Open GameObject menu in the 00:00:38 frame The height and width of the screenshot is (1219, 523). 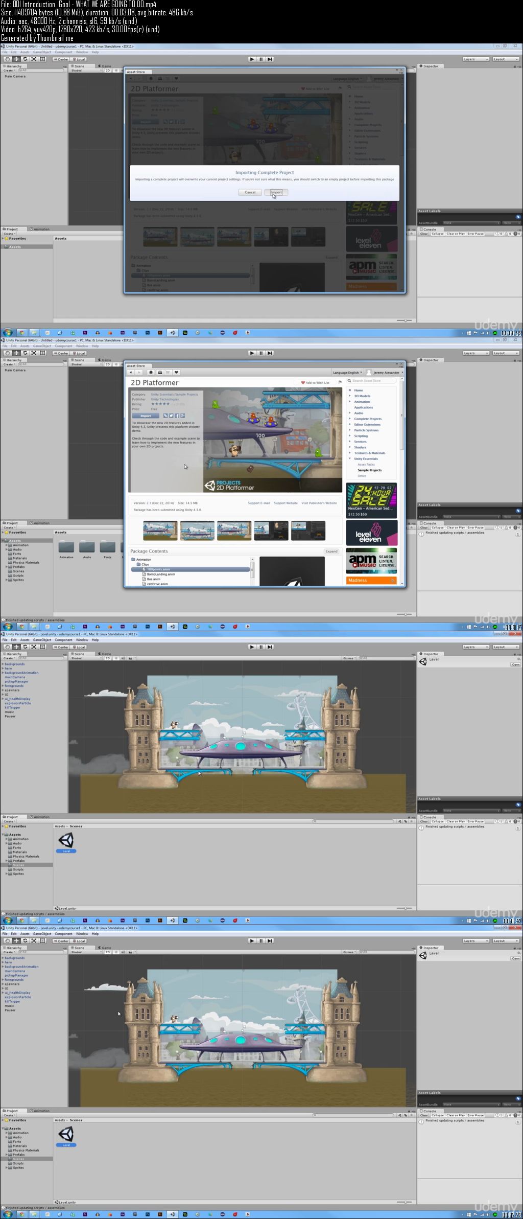(42, 52)
